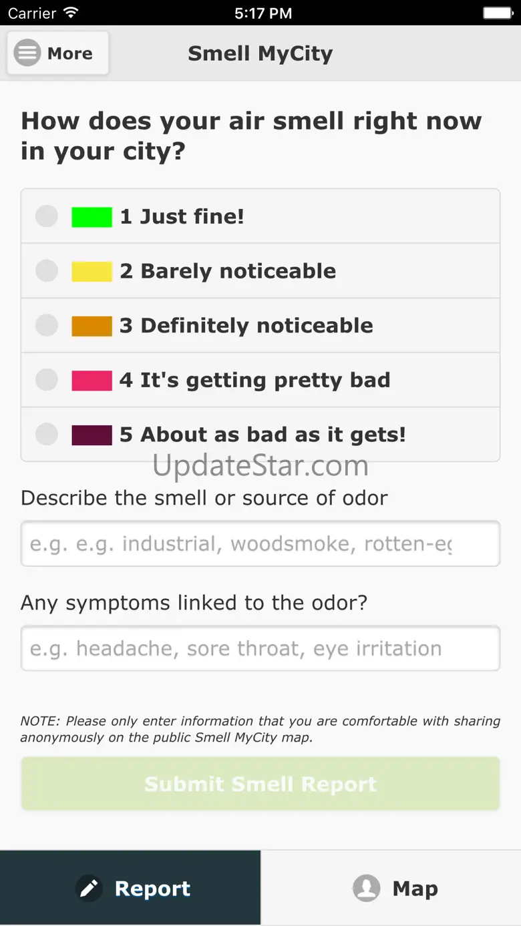Switch to the Map tab label
The width and height of the screenshot is (521, 926).
415,889
